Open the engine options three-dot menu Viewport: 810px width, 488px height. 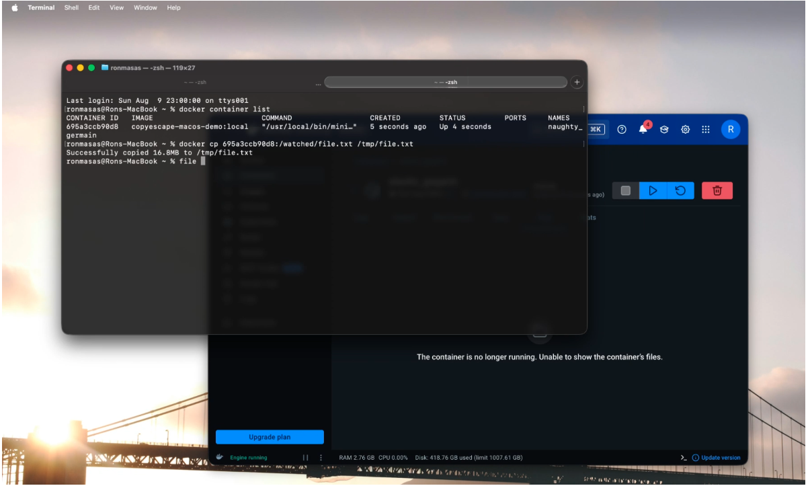[x=321, y=458]
